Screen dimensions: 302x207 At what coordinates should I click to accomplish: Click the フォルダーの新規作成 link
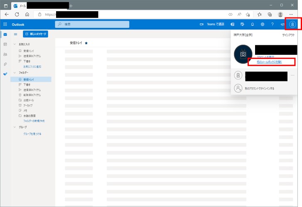[34, 121]
